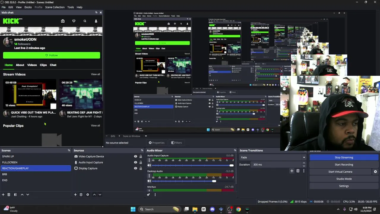Toggle lock on Video Capture Device
The image size is (380, 214).
141,156
